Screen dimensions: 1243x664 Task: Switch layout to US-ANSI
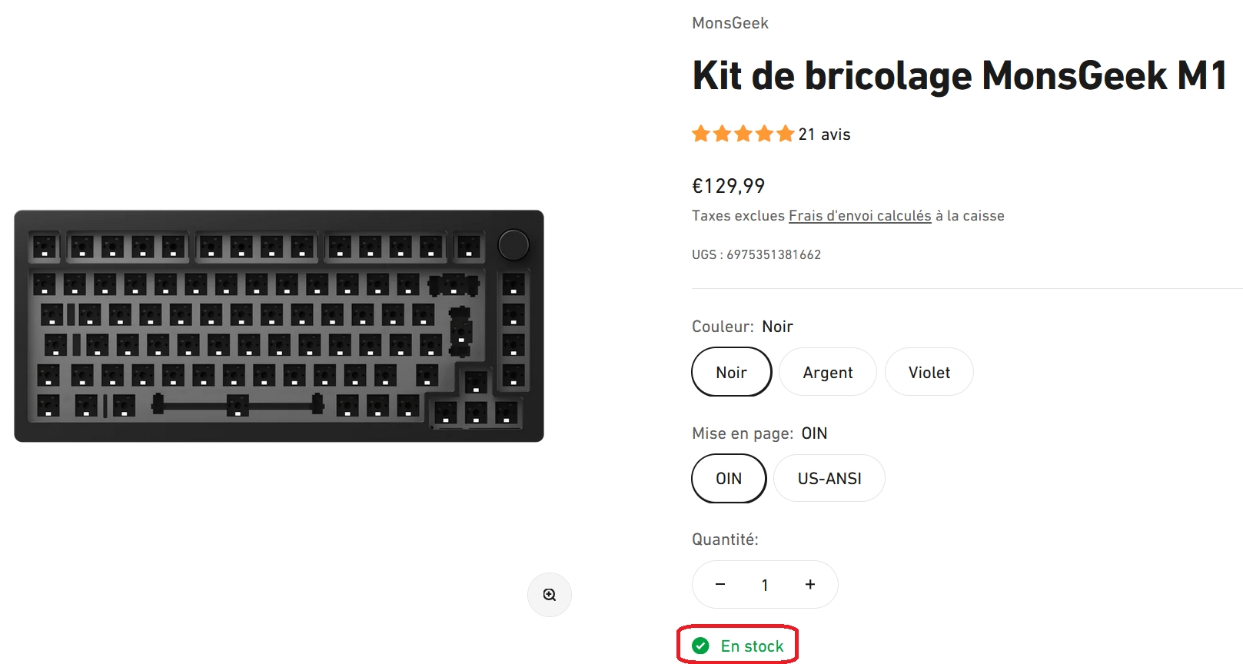[x=829, y=479]
